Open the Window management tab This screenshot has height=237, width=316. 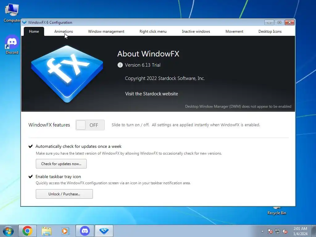tap(106, 31)
